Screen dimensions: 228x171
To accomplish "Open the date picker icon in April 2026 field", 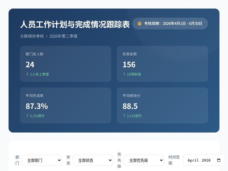I will 219,160.
